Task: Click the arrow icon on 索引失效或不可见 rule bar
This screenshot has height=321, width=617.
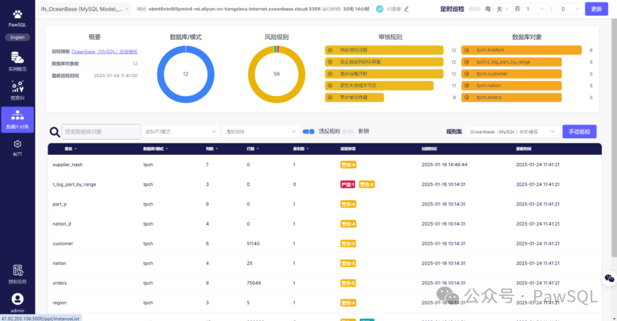Action: 330,86
